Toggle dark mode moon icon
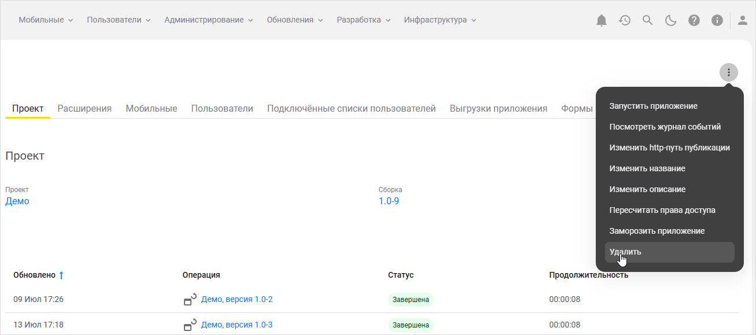Screen dimensions: 756x335 (x=671, y=20)
